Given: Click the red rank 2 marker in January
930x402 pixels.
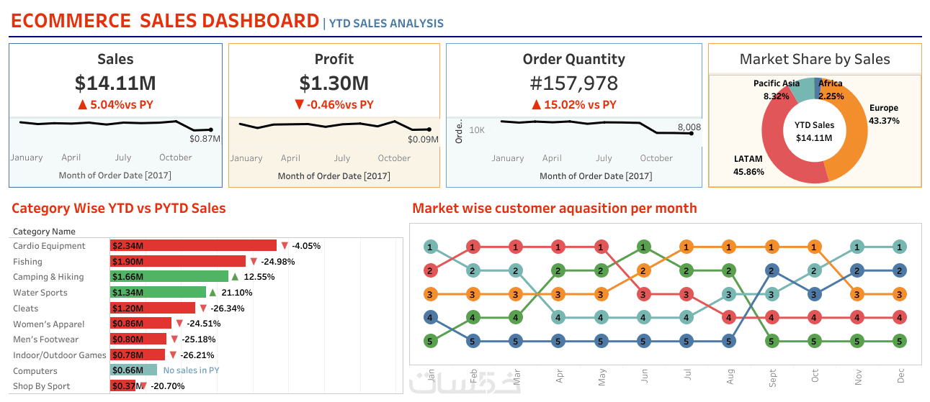Looking at the screenshot, I should 430,270.
